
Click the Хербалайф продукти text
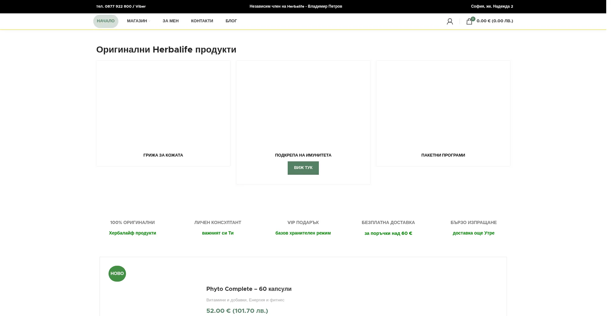(132, 233)
